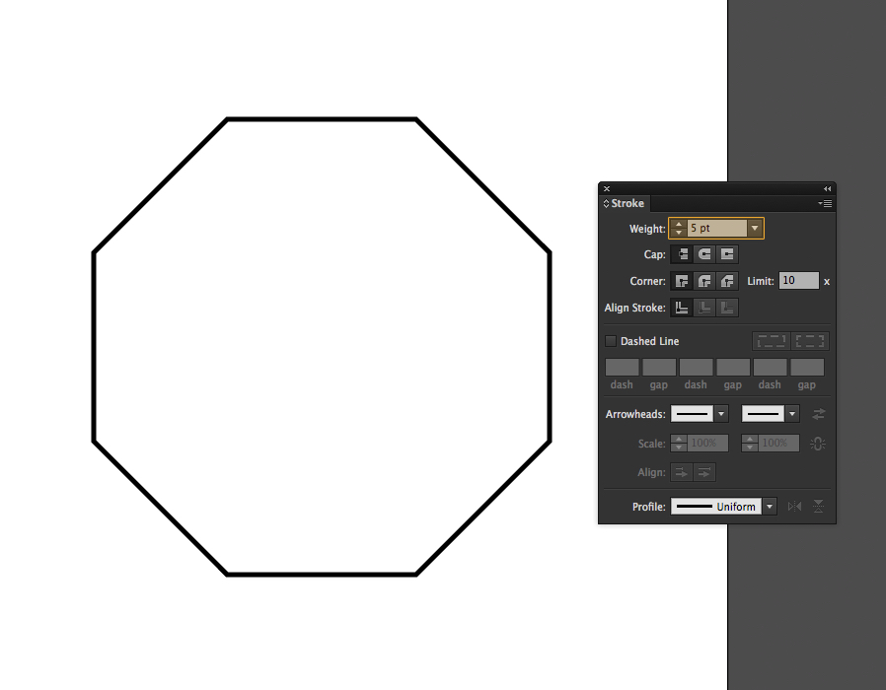
Task: Link arrowhead start and end scales
Action: pos(818,444)
